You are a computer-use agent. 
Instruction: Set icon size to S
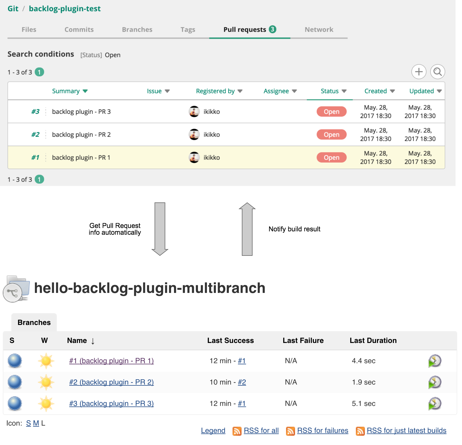[28, 423]
